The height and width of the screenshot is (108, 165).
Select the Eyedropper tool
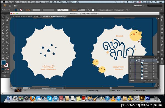click(3, 49)
